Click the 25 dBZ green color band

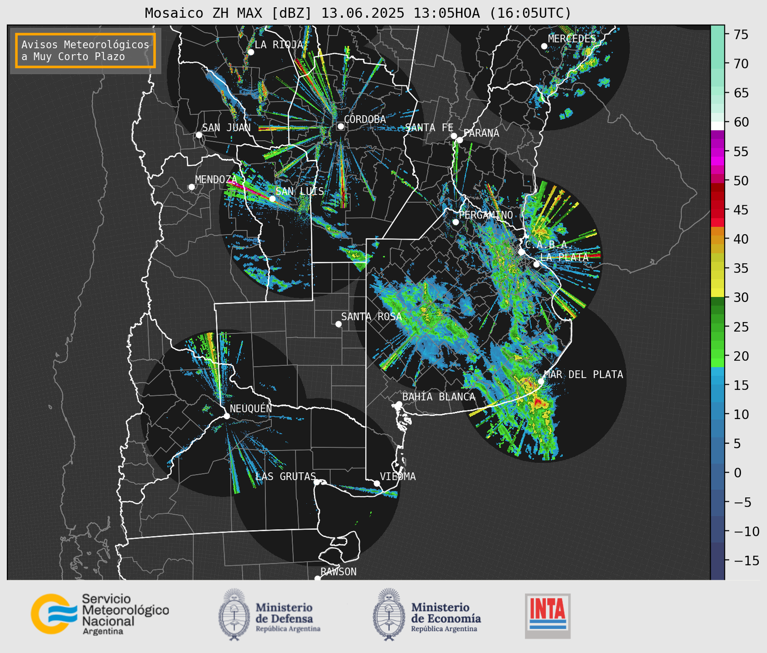click(x=717, y=326)
